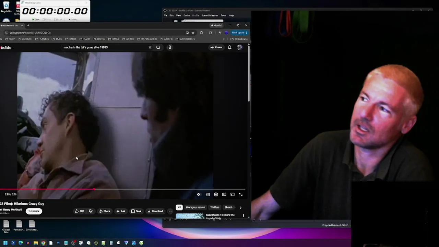
Task: Save the video to a playlist
Action: 136,211
